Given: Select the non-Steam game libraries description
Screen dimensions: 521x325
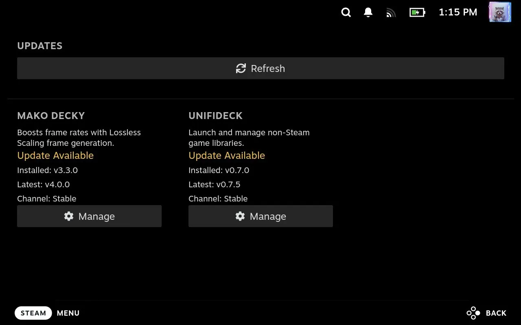Looking at the screenshot, I should pyautogui.click(x=249, y=138).
